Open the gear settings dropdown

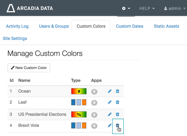pyautogui.click(x=126, y=8)
